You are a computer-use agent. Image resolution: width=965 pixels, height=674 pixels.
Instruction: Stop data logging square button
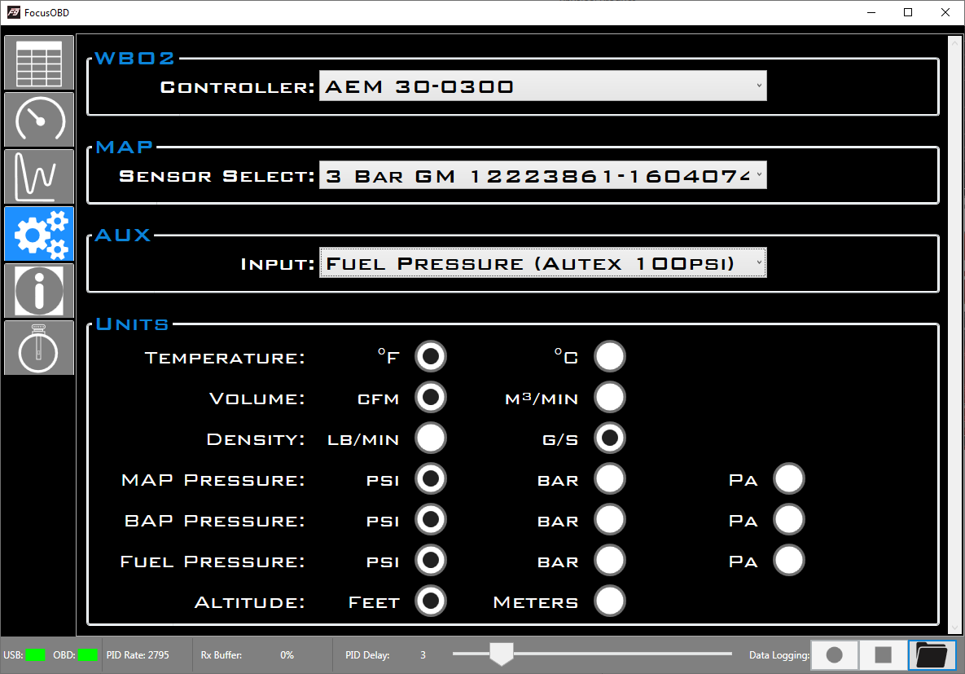[x=883, y=655]
